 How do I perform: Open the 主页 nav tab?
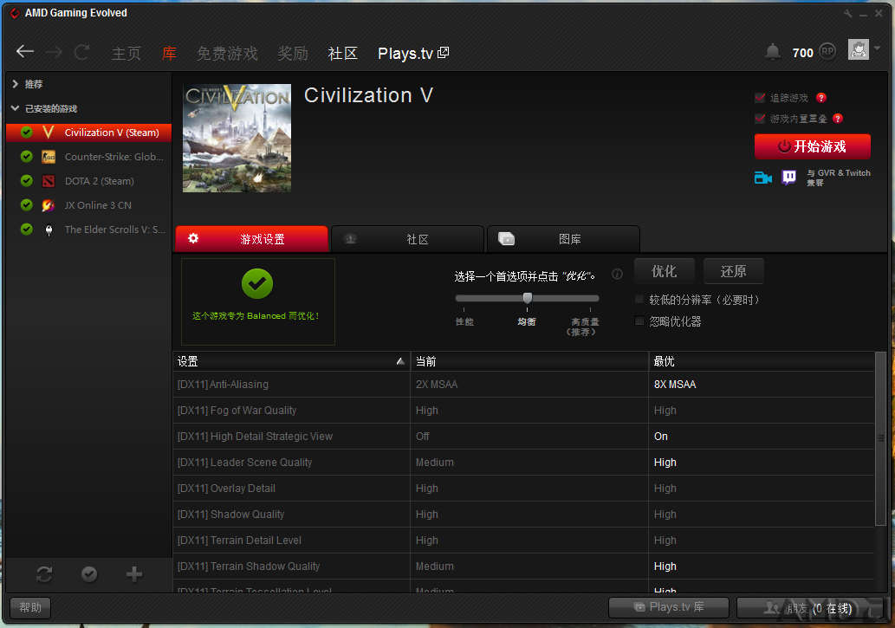coord(126,53)
